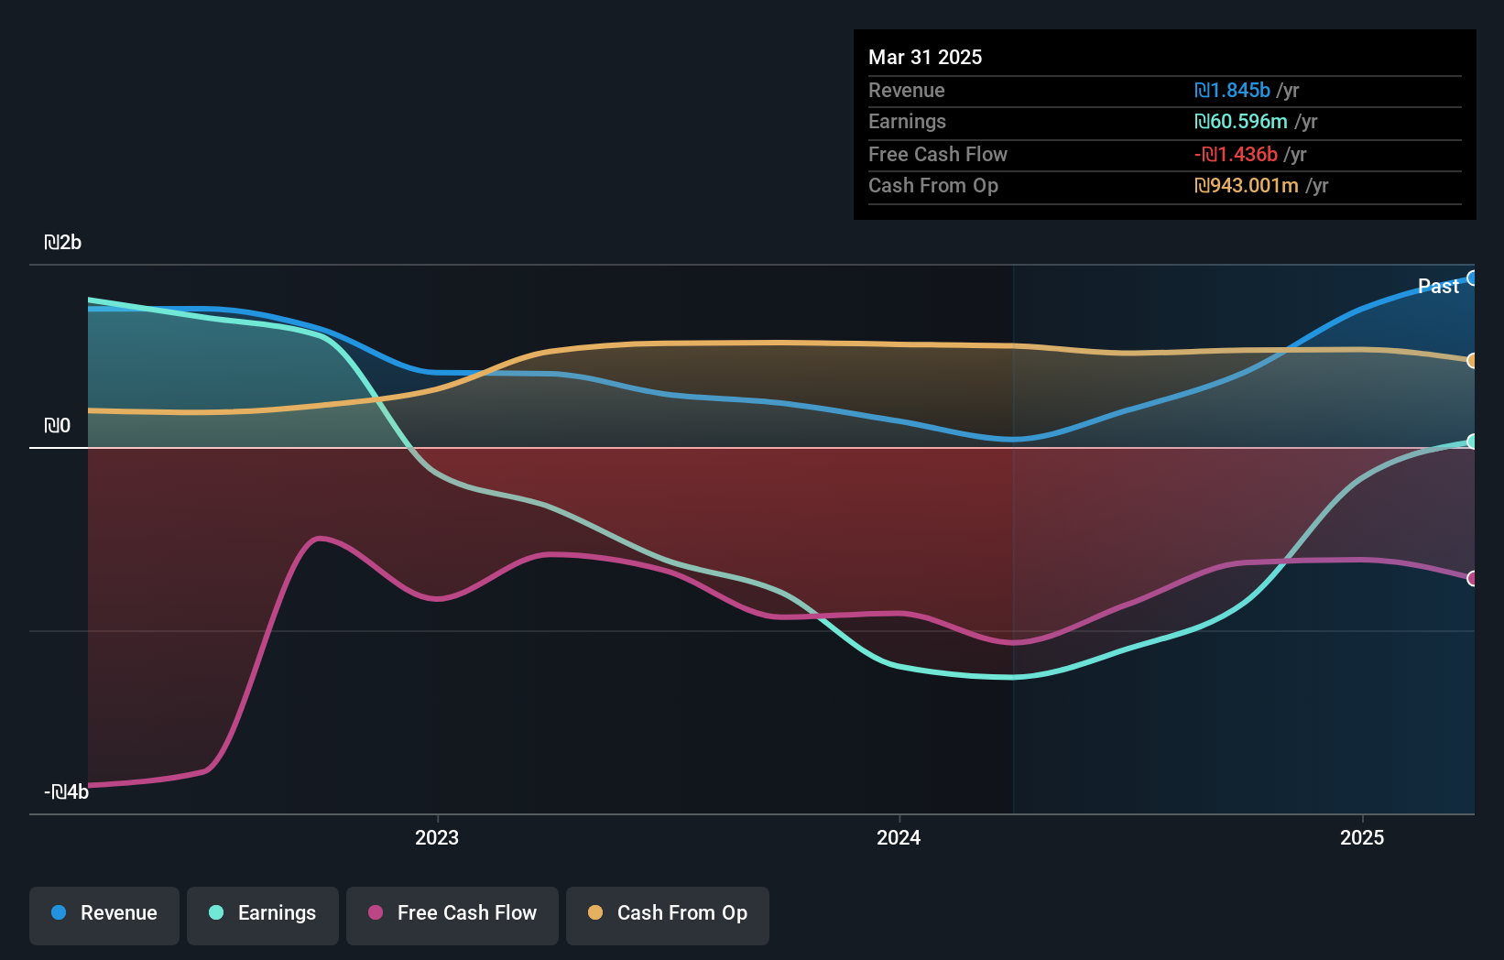
Task: Click the pink Free Cash Flow legend dot
Action: click(376, 912)
